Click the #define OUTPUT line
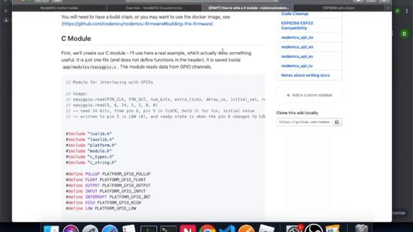Viewport: 413px width, 232px height. [108, 186]
